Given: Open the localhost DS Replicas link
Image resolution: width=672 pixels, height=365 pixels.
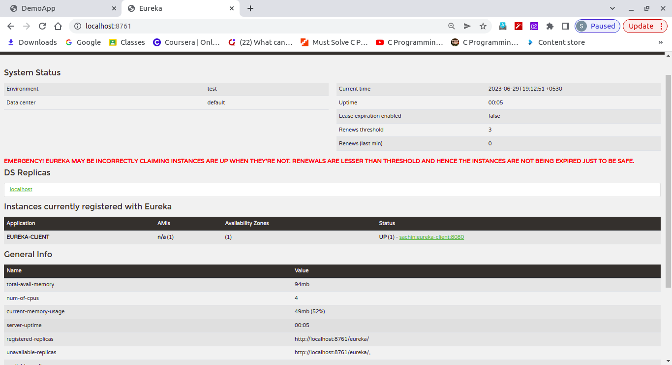Looking at the screenshot, I should click(x=21, y=189).
